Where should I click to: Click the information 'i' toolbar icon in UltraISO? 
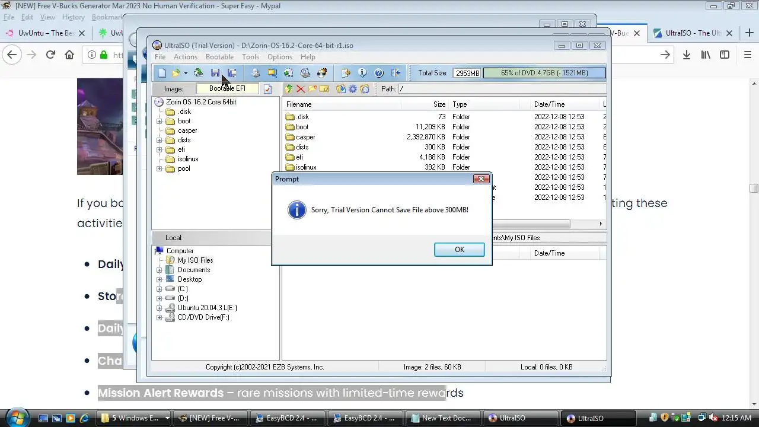pyautogui.click(x=362, y=73)
